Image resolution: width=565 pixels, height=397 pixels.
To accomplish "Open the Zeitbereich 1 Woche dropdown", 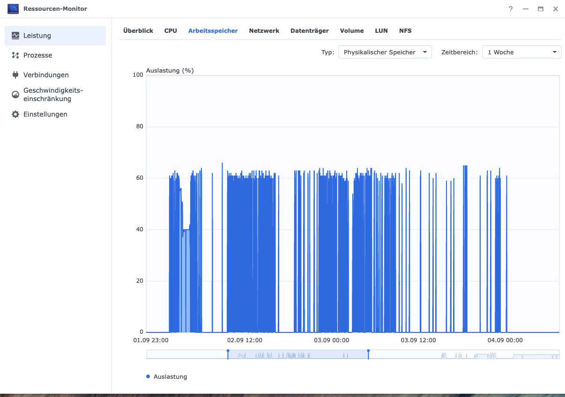I will tap(522, 52).
